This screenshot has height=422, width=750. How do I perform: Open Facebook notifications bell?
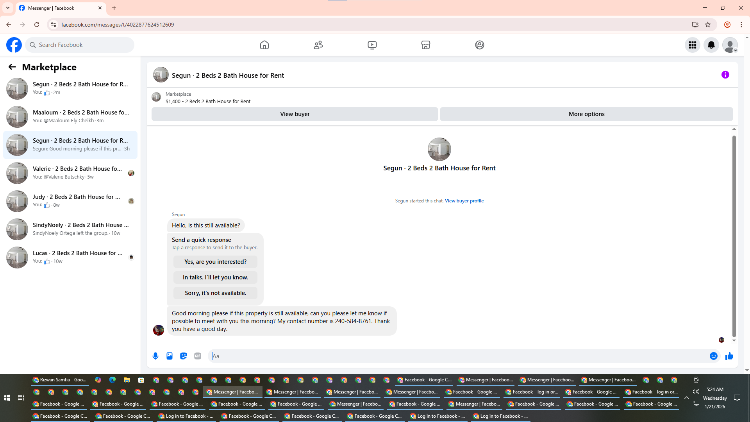(x=711, y=45)
